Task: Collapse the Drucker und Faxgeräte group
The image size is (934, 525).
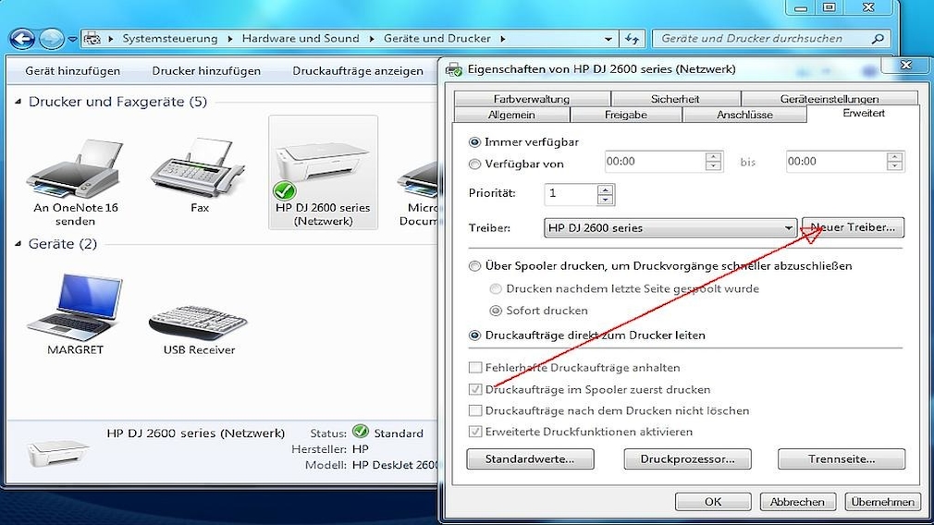Action: [x=18, y=102]
